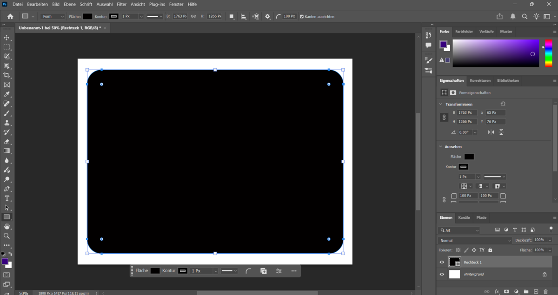
Task: Open the Normal blend mode dropdown
Action: [x=475, y=240]
